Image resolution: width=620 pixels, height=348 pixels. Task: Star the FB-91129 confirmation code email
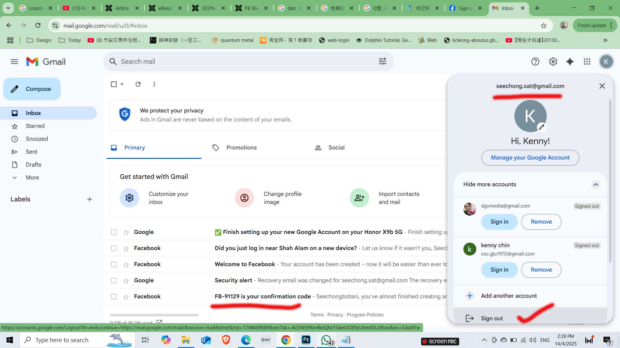point(126,297)
